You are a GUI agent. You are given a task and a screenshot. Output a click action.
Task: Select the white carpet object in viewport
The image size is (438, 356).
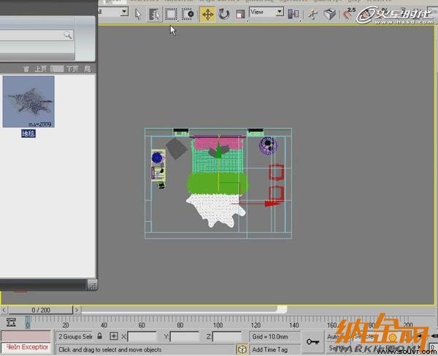(x=215, y=209)
